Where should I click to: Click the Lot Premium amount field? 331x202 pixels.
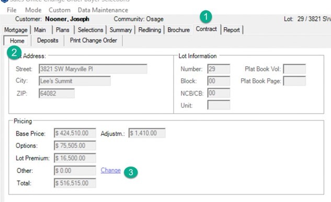[x=75, y=158]
